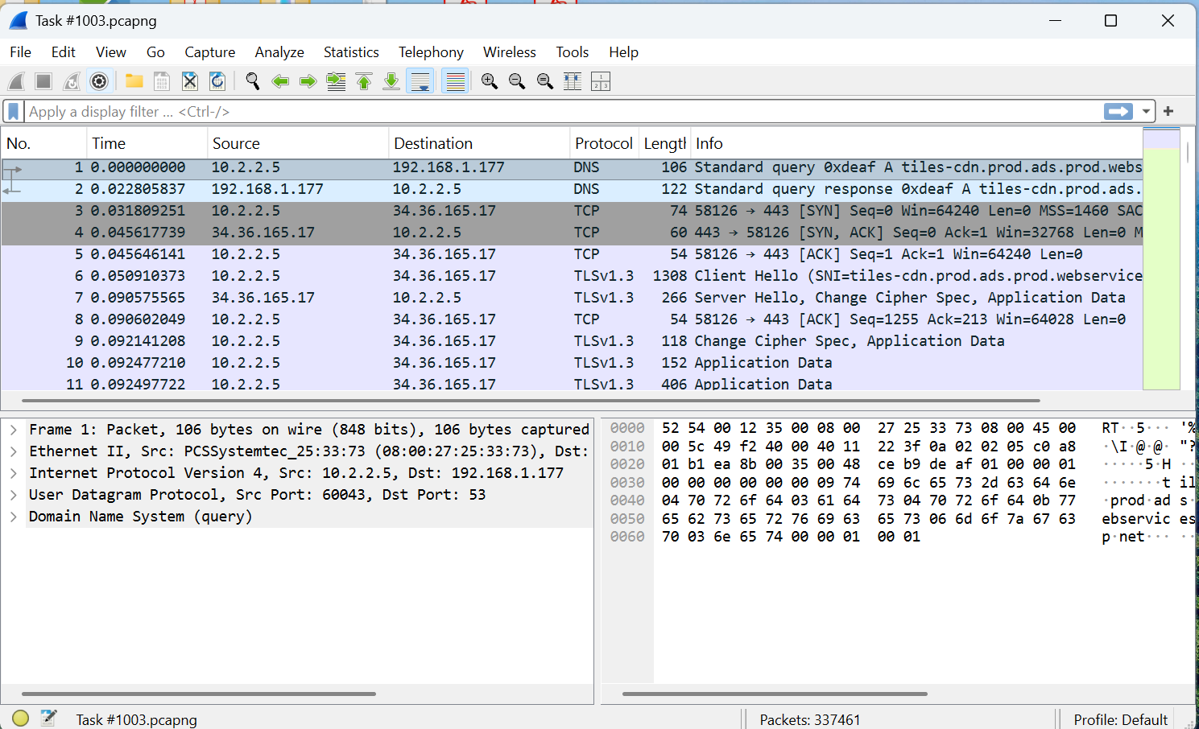Viewport: 1199px width, 729px height.
Task: Open the capture options gear icon
Action: 98,80
